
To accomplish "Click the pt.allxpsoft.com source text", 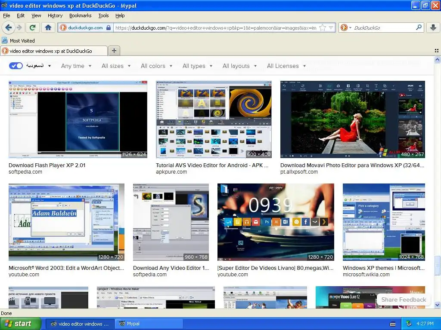I will [299, 172].
